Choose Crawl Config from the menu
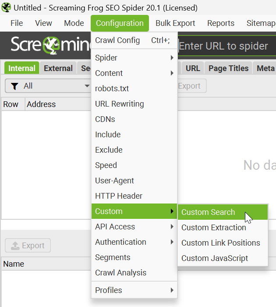276x307 pixels. [134, 40]
